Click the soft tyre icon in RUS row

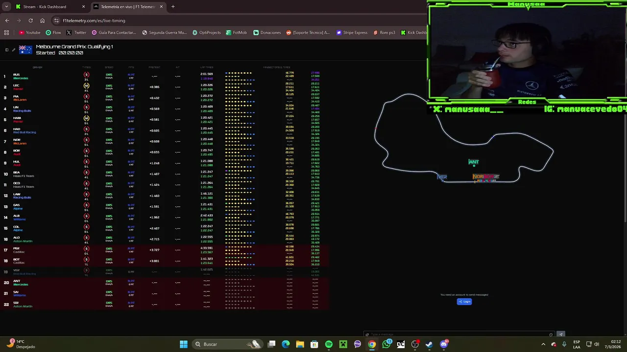pos(86,75)
